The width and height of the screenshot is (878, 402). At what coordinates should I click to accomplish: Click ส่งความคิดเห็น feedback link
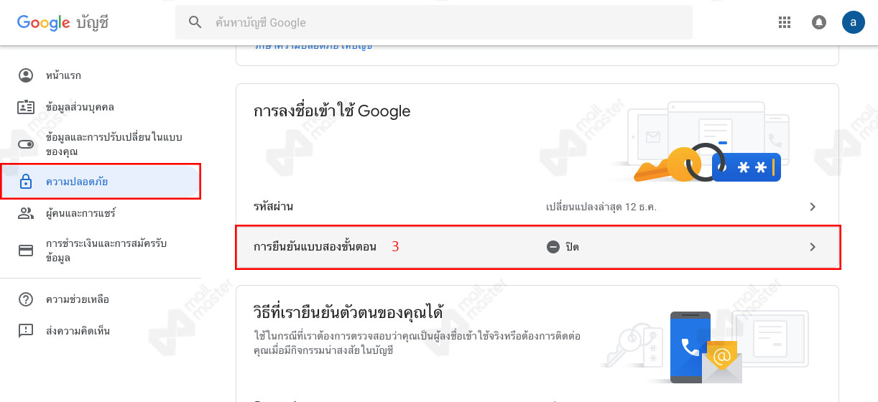(x=101, y=331)
